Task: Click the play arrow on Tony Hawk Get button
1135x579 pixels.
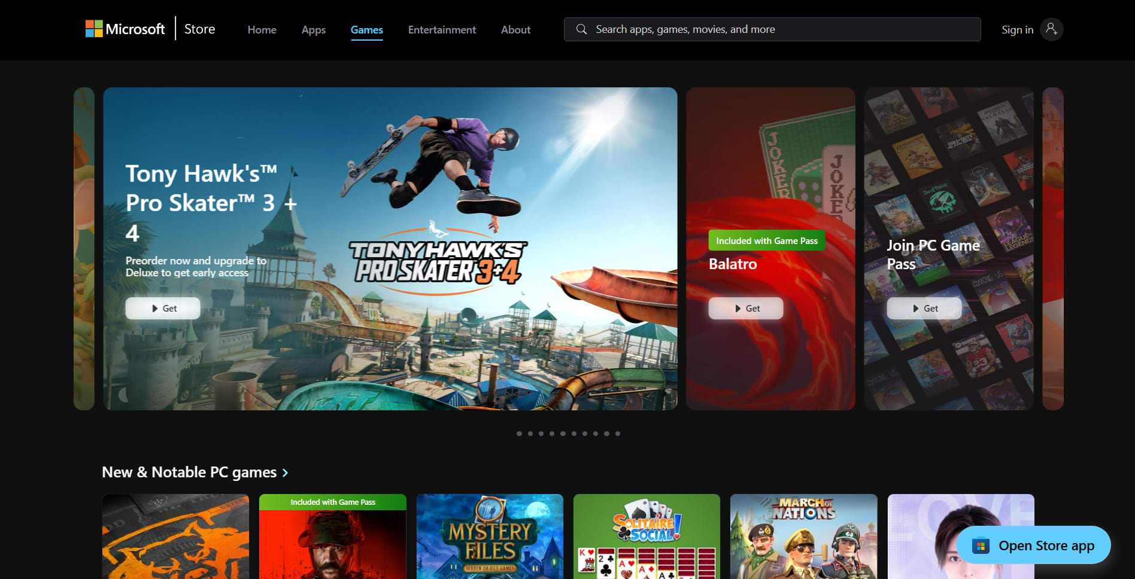Action: 155,309
